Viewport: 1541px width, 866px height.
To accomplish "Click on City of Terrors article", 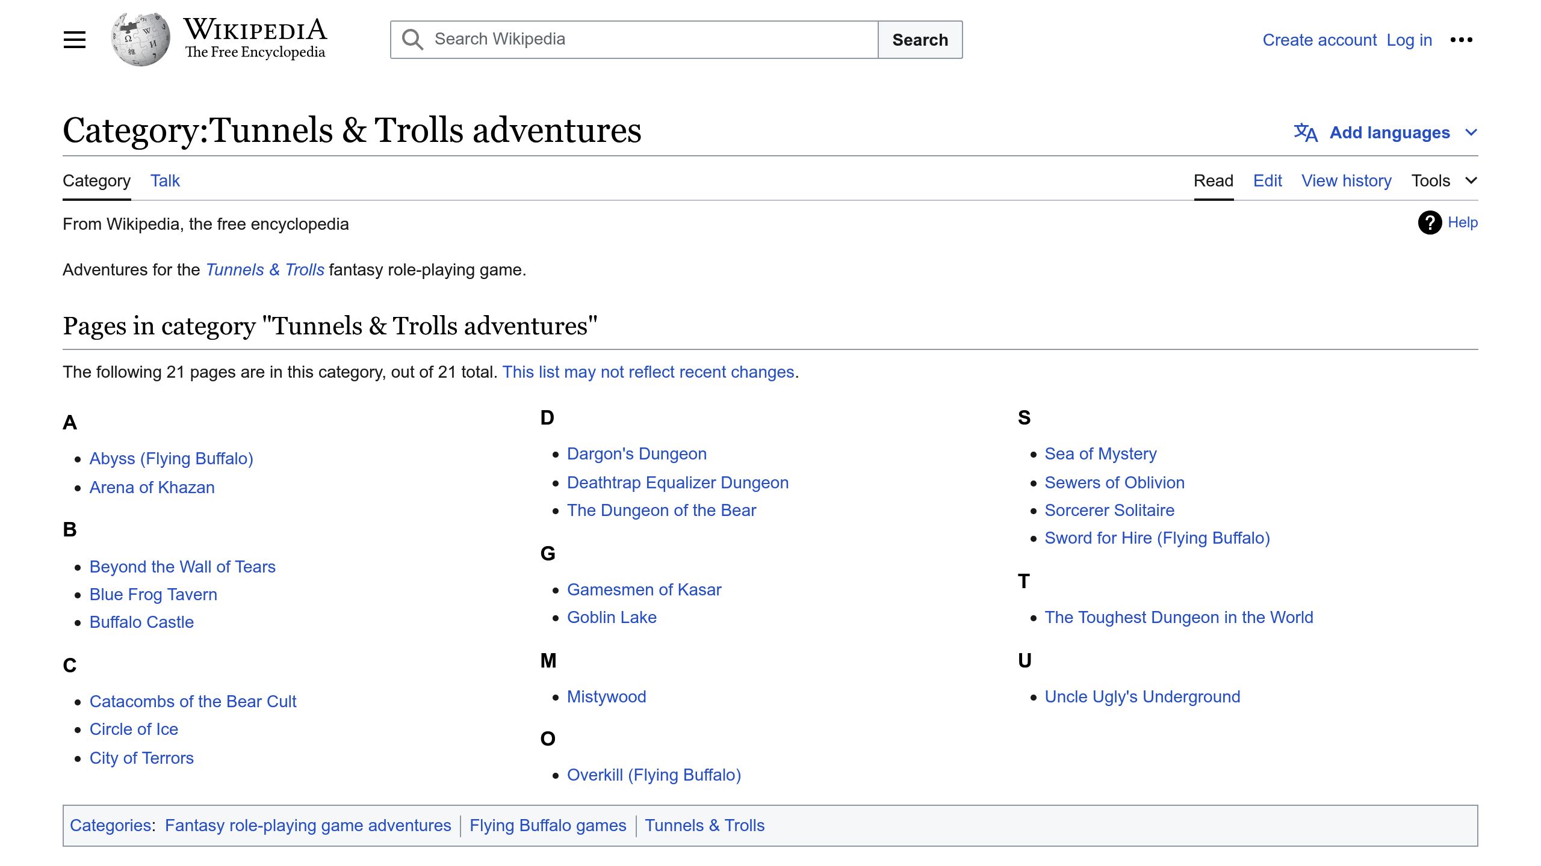I will [x=142, y=756].
